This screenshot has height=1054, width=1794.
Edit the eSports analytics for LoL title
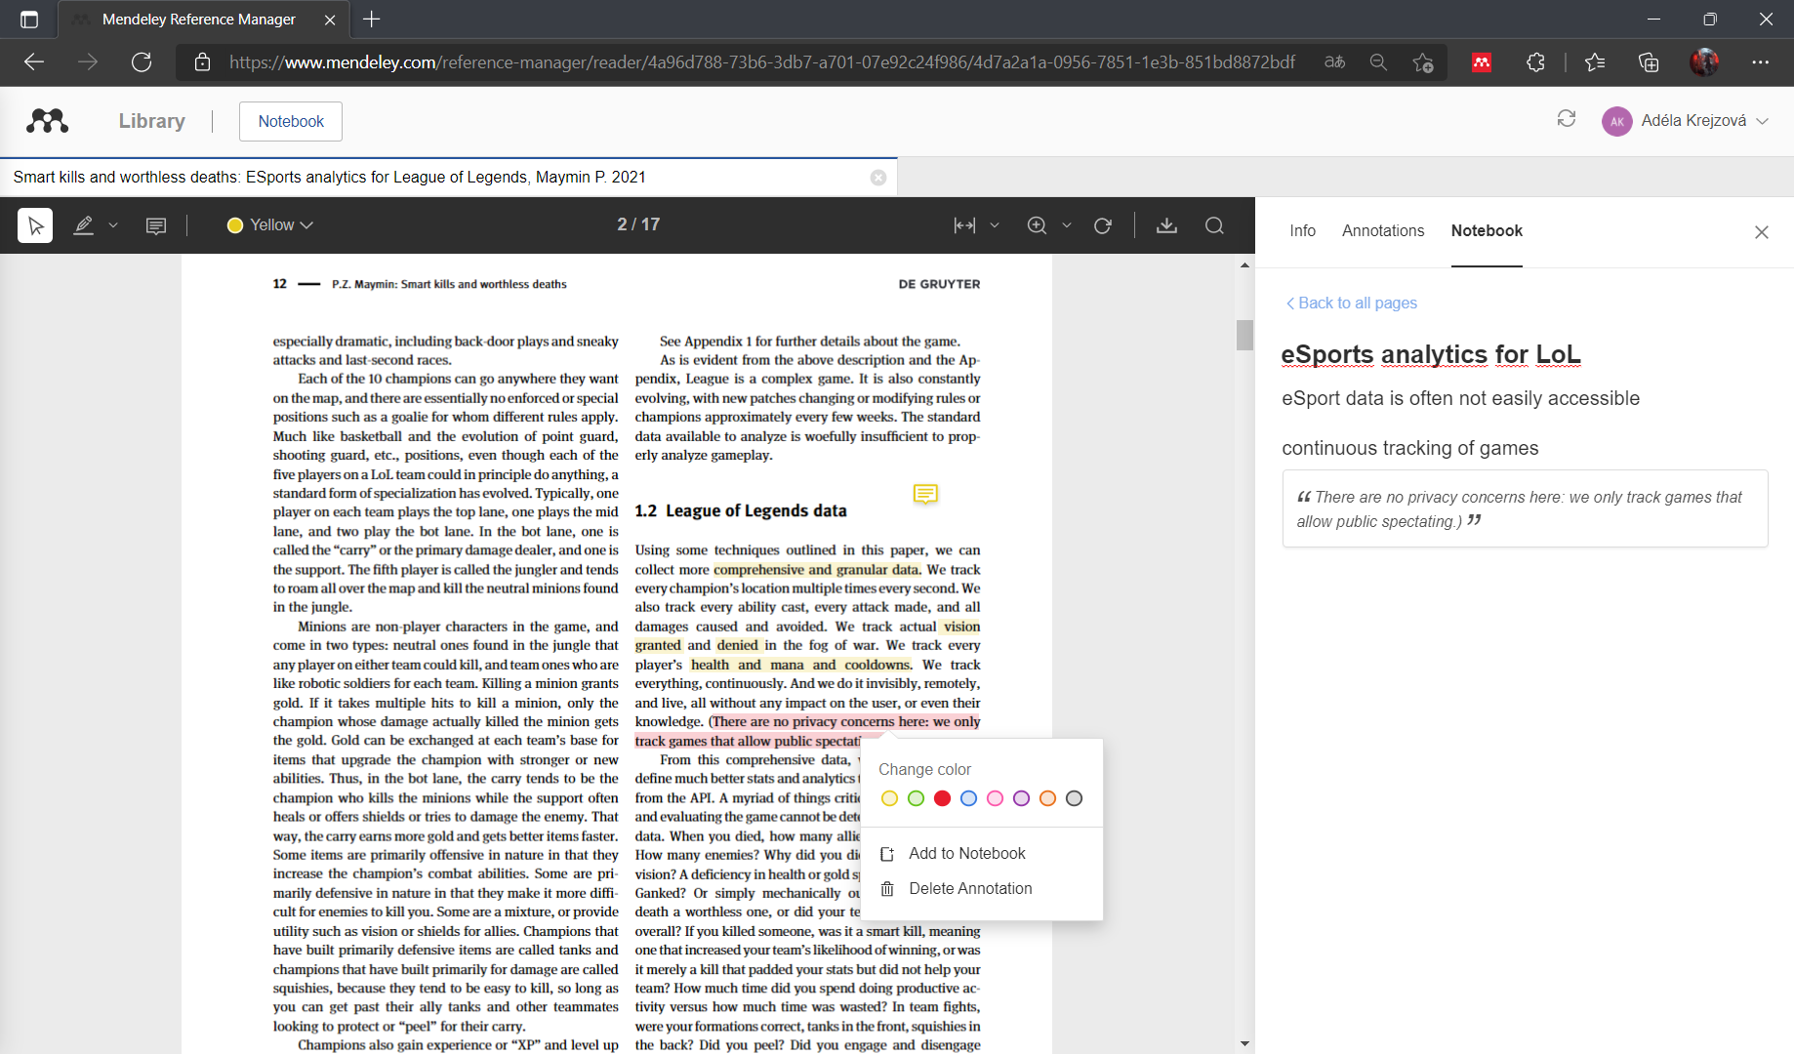click(x=1431, y=354)
